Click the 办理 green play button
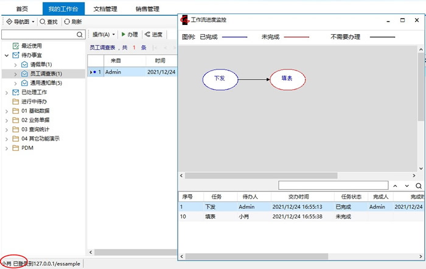This screenshot has height=269, width=426. click(129, 35)
